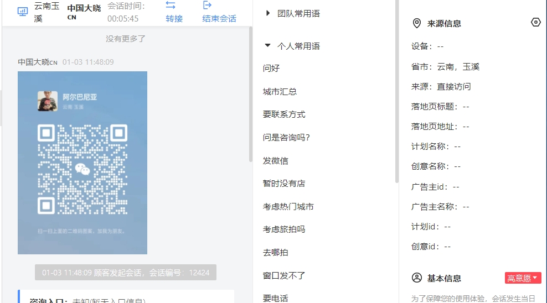The width and height of the screenshot is (547, 303).
Task: Select the 要电话 quick phrase
Action: [x=276, y=299]
